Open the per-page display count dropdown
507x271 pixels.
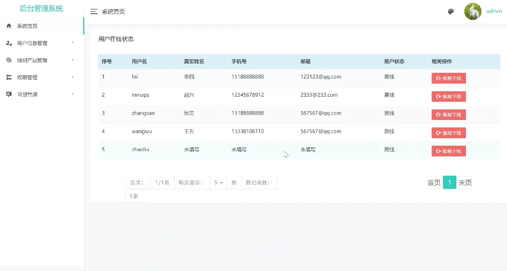(x=218, y=183)
